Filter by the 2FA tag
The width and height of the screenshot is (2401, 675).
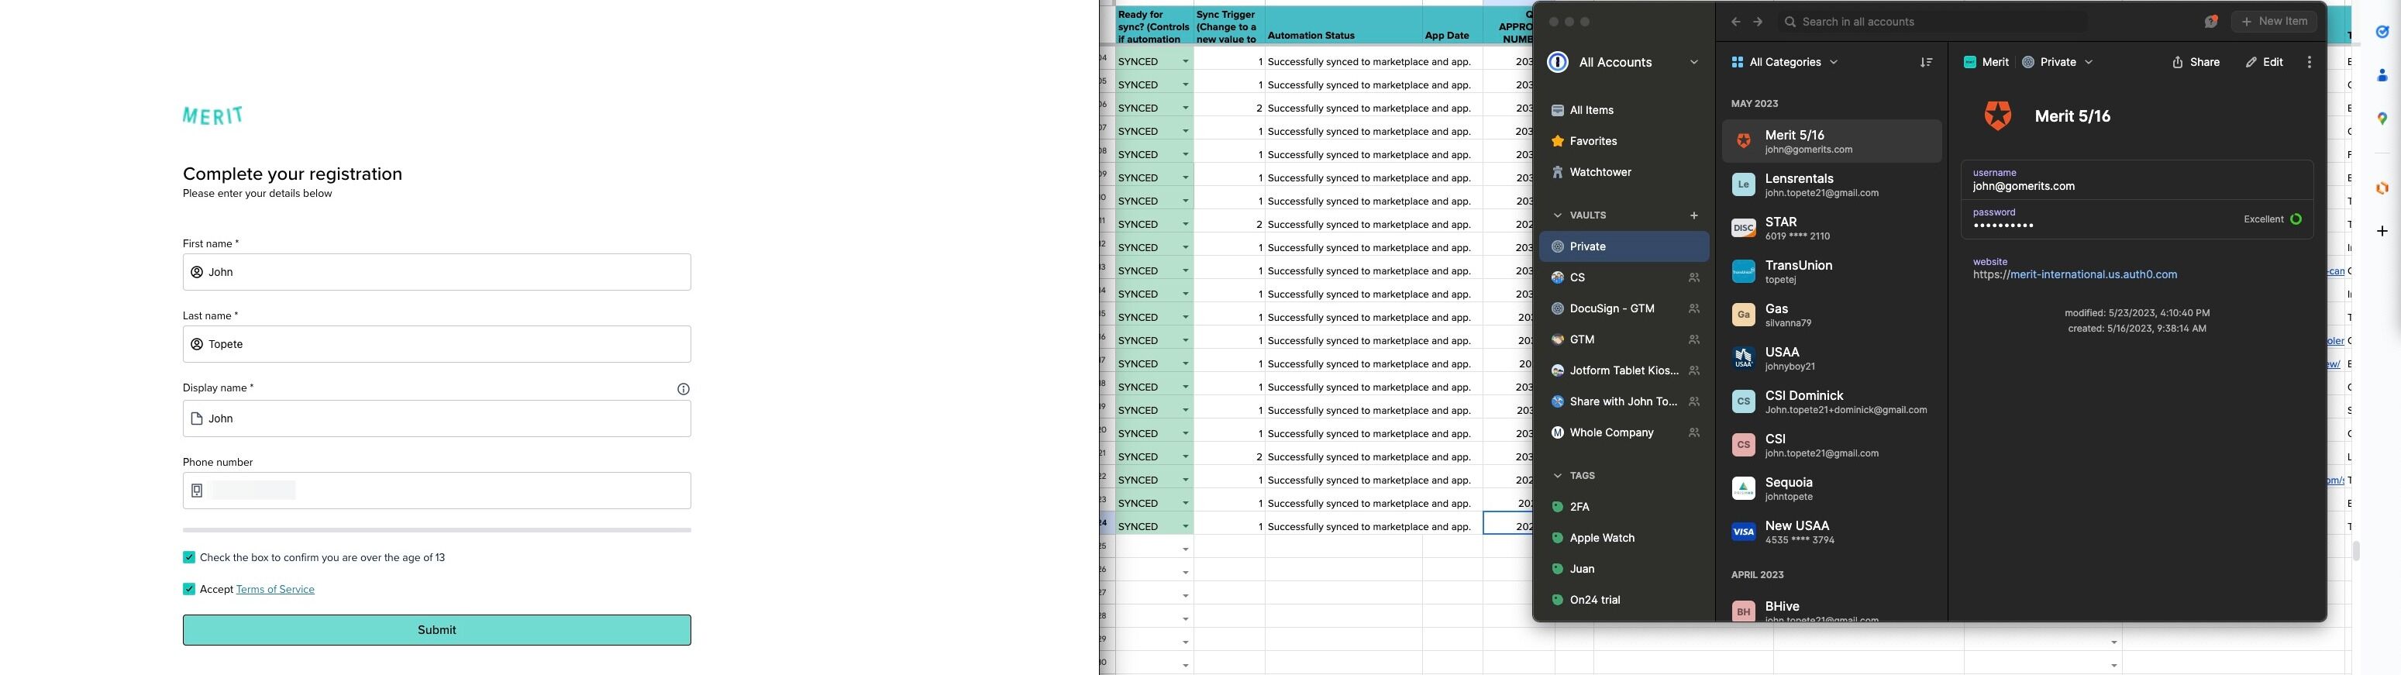point(1624,507)
